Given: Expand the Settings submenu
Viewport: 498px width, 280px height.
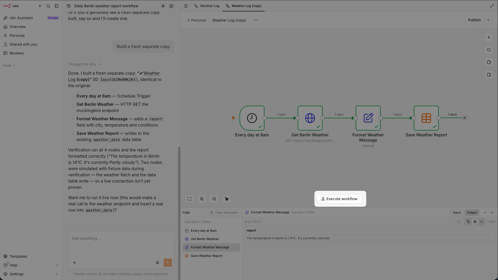Looking at the screenshot, I should [x=57, y=274].
